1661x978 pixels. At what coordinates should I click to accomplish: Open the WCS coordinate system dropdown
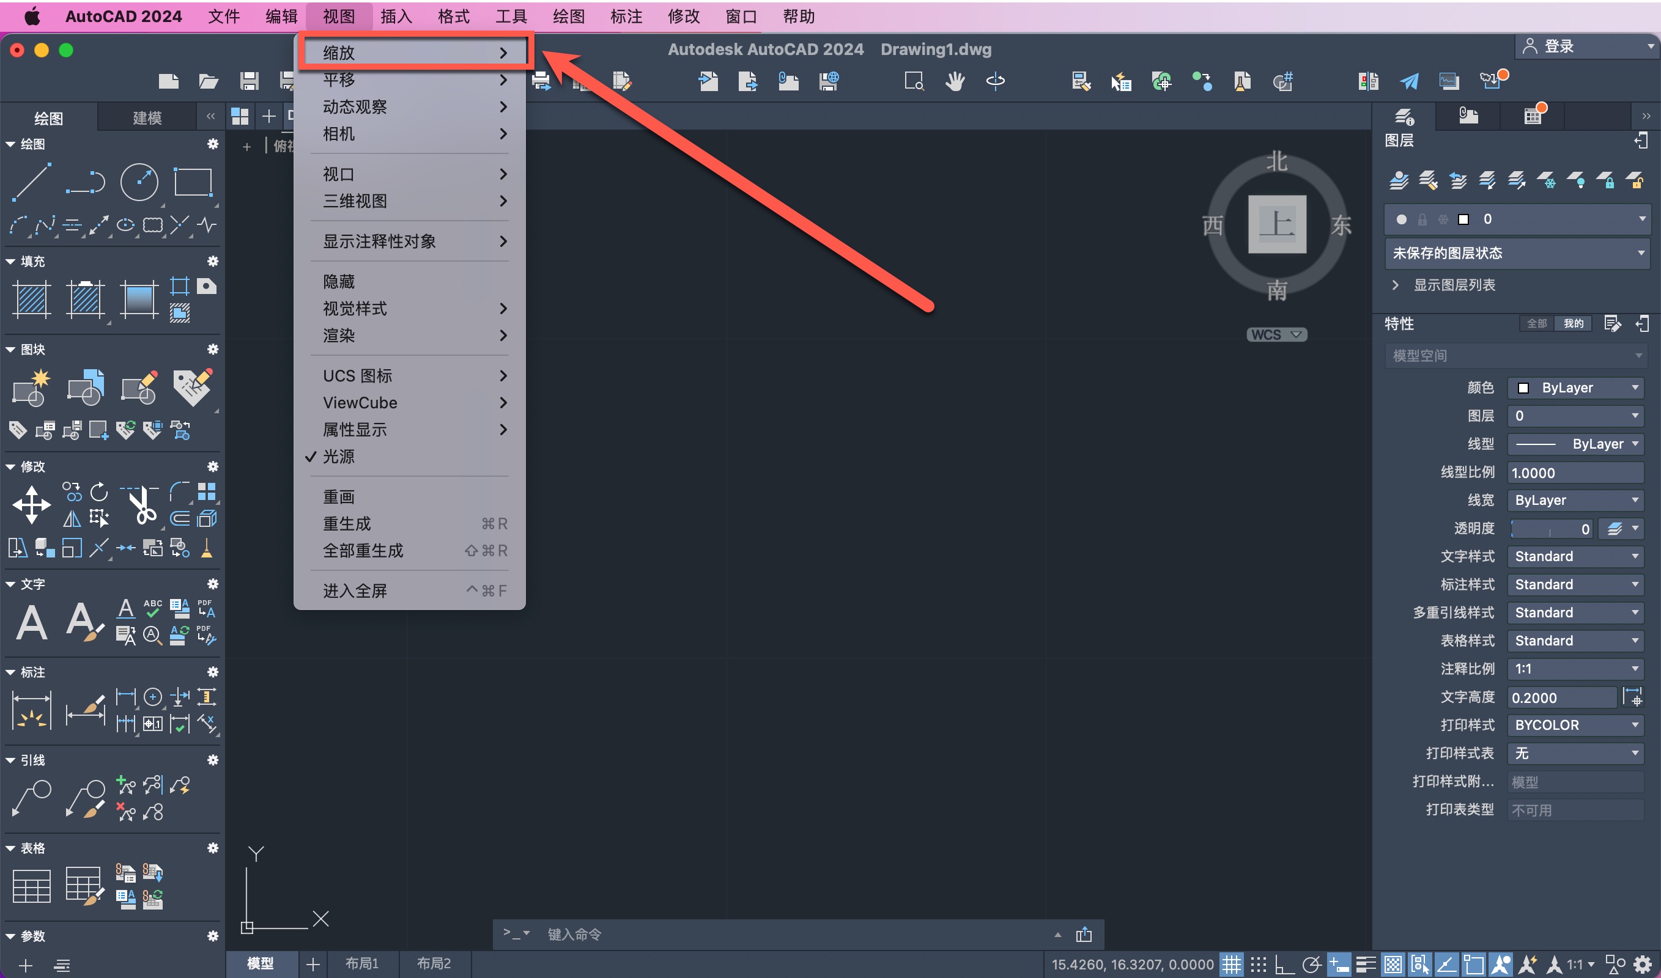1276,335
